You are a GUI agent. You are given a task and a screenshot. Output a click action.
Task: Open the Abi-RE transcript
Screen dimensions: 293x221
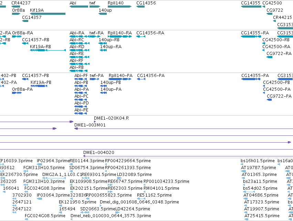80,57
